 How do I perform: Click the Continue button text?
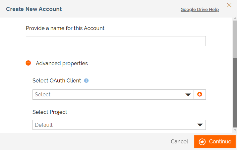(x=220, y=141)
